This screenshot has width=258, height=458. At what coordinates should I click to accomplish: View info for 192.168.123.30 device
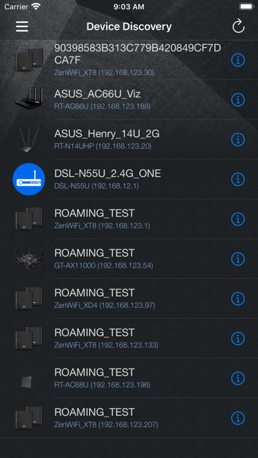click(x=238, y=60)
